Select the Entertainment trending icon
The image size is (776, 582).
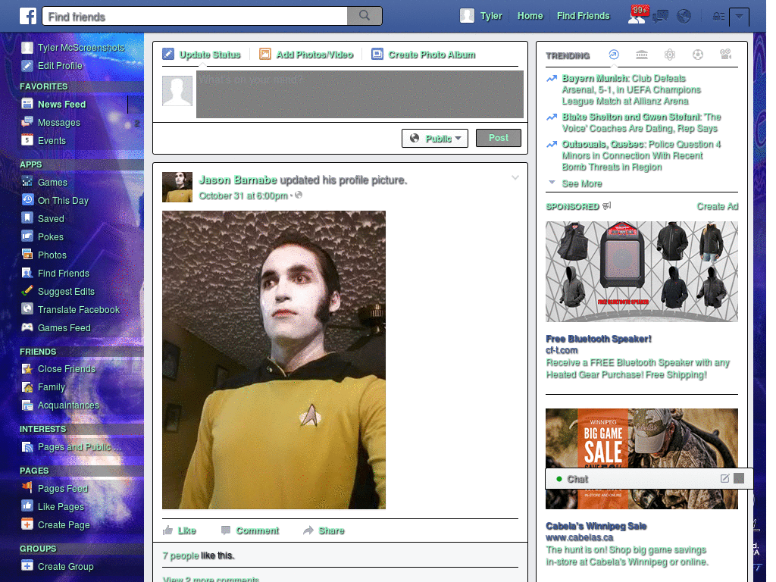point(726,55)
